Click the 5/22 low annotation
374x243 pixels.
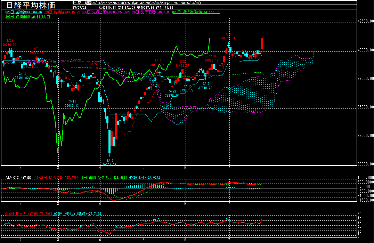tap(172, 93)
